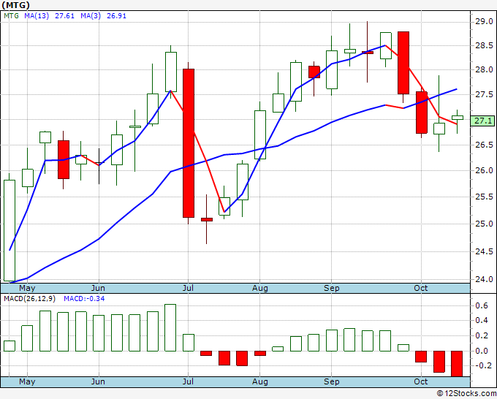Click the 27.5 price axis label
497x399 pixels.
pyautogui.click(x=484, y=94)
